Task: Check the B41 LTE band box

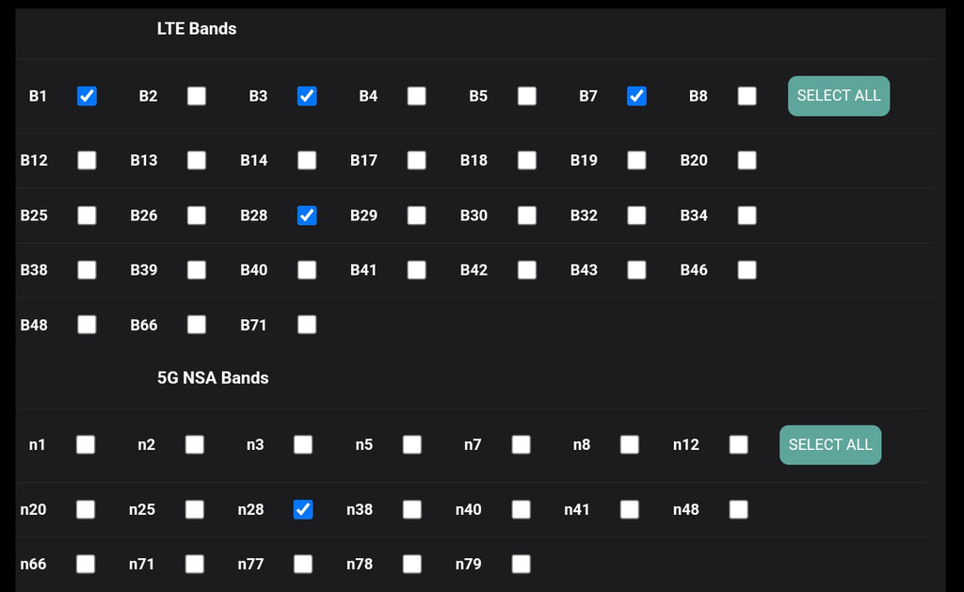Action: click(x=417, y=270)
